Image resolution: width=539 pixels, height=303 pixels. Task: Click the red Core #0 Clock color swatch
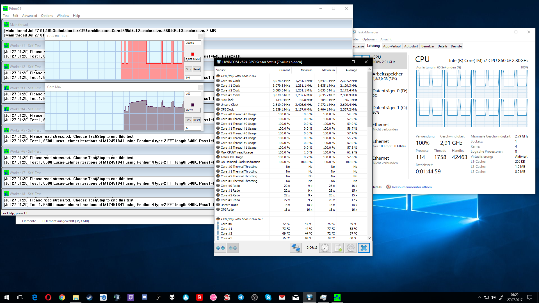(193, 54)
